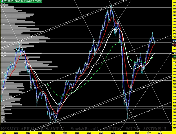Click the 320 price axis label
The height and width of the screenshot is (134, 176).
(174, 3)
